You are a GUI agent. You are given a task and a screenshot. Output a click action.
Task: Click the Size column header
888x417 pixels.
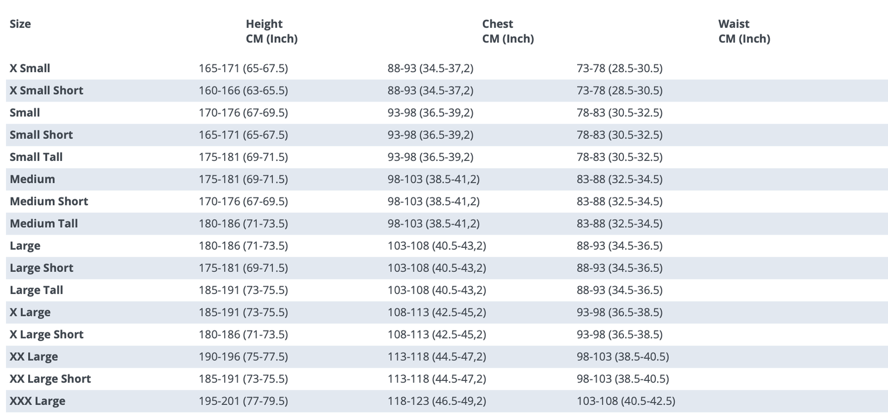(x=21, y=24)
